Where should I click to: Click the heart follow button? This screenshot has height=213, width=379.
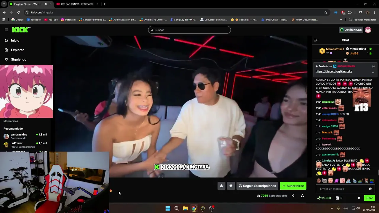[x=231, y=186]
